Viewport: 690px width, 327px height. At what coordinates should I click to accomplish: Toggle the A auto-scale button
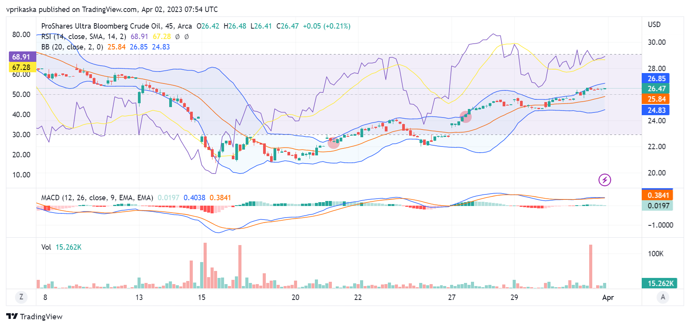pyautogui.click(x=663, y=297)
